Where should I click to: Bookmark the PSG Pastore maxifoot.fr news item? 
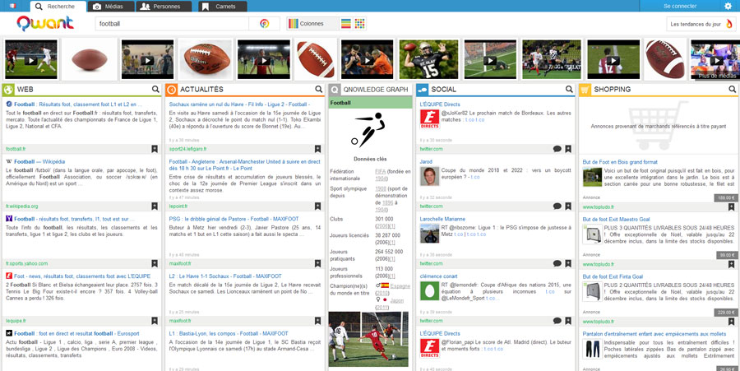pos(317,263)
